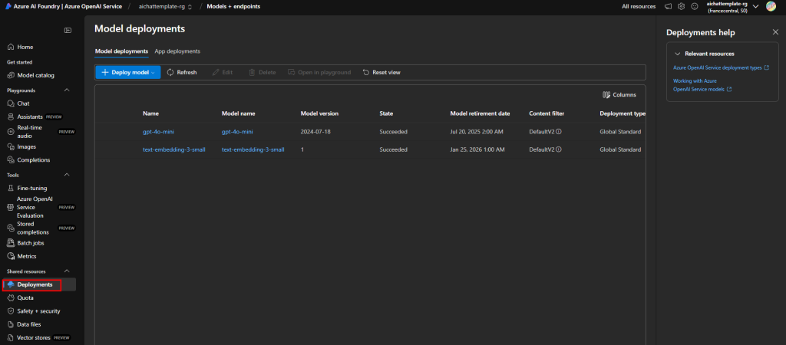Click the Data files icon
This screenshot has height=345, width=786.
pyautogui.click(x=11, y=324)
